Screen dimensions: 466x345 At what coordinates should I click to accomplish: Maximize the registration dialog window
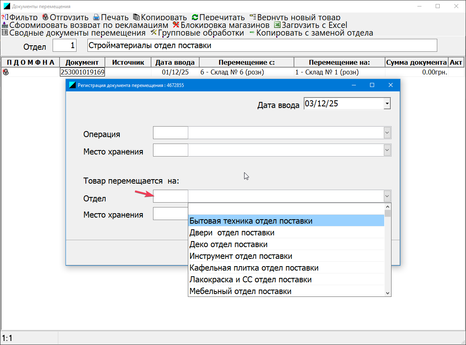(x=372, y=85)
